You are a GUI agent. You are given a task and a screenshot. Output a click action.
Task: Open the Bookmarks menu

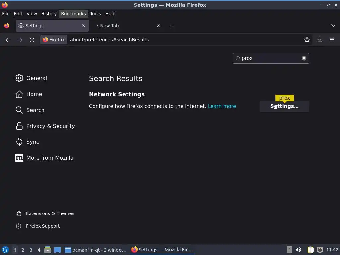point(73,14)
